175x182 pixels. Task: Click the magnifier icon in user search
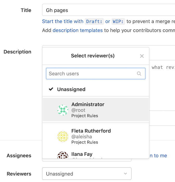[x=139, y=74]
